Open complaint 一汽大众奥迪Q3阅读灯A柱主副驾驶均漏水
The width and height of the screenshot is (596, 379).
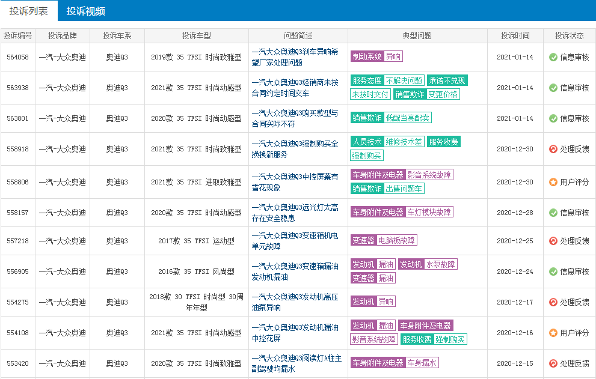(296, 363)
